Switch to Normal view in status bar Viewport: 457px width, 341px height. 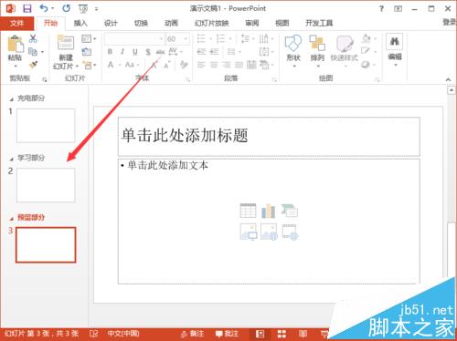pos(260,334)
